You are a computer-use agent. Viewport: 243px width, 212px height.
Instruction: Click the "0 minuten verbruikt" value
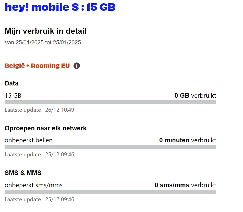coord(187,140)
